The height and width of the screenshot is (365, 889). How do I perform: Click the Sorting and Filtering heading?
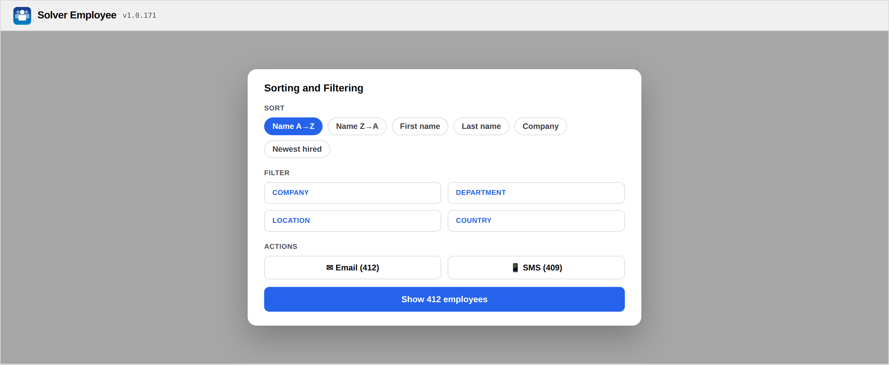[313, 88]
